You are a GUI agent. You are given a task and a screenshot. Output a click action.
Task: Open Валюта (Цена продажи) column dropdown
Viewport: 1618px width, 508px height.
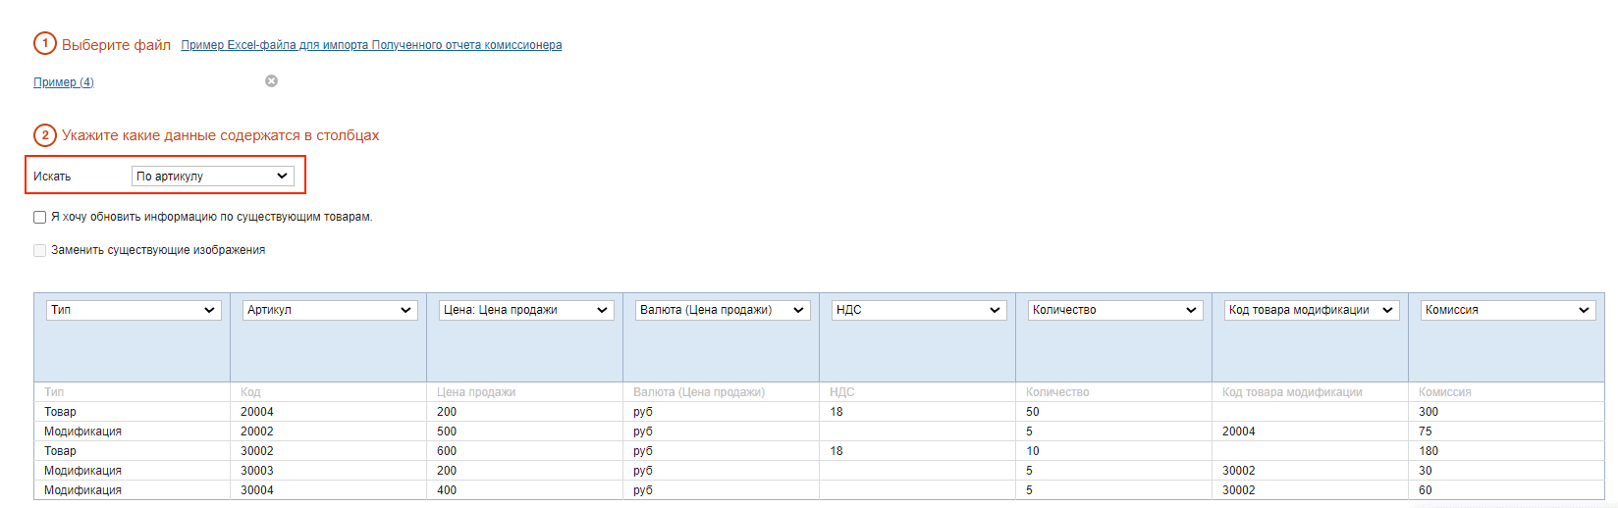[x=723, y=310]
